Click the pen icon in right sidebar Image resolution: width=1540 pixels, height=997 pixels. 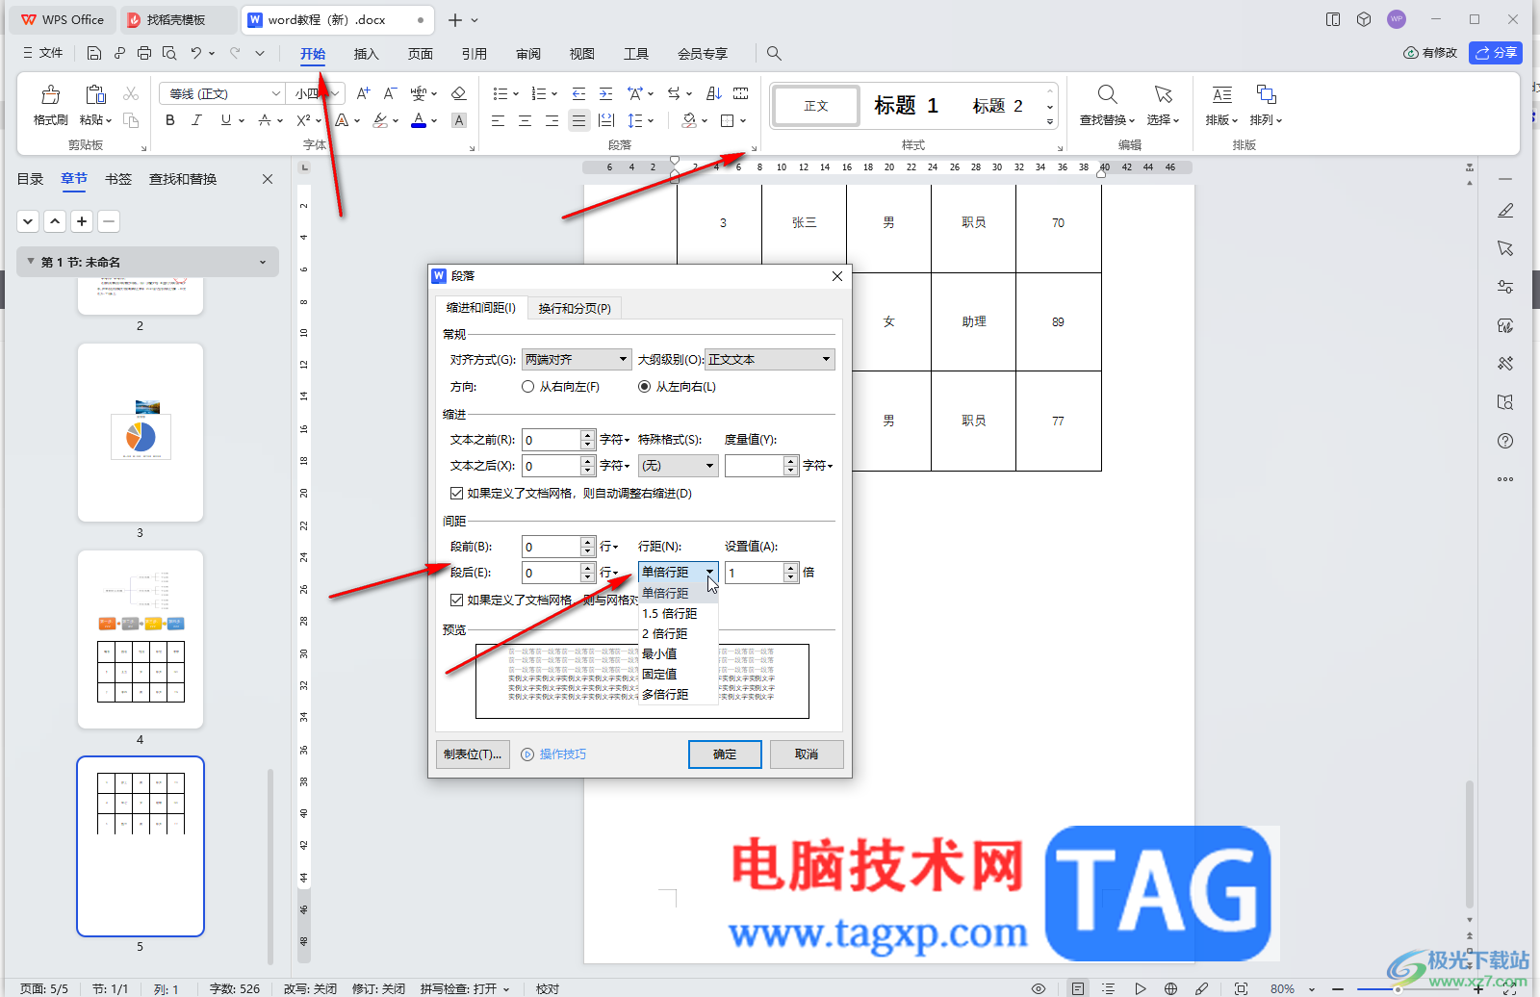[1505, 210]
